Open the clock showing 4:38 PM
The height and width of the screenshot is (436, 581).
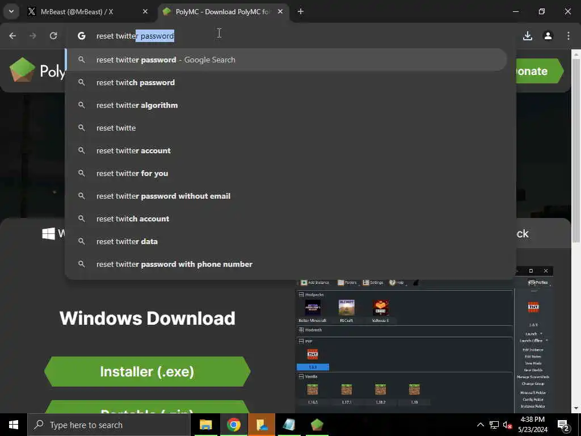533,425
